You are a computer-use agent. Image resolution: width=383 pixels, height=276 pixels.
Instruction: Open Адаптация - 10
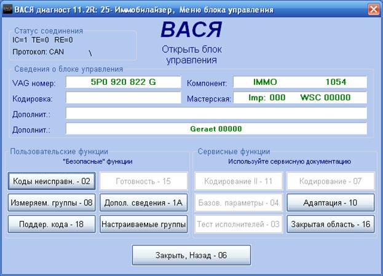[330, 202]
